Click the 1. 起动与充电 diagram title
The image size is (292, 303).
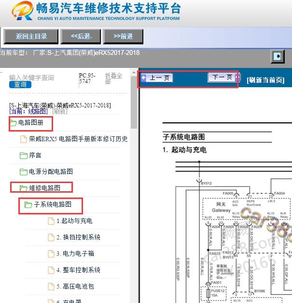pyautogui.click(x=184, y=150)
